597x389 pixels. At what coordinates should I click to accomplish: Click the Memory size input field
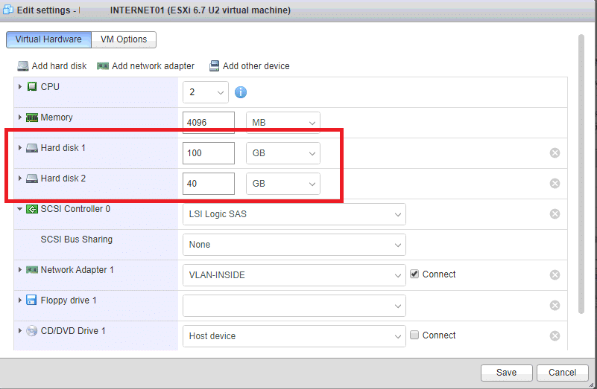(x=208, y=123)
